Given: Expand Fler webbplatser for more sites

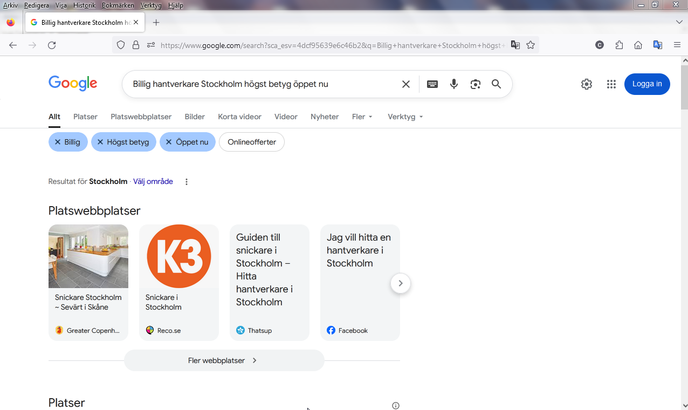Looking at the screenshot, I should click(x=223, y=360).
